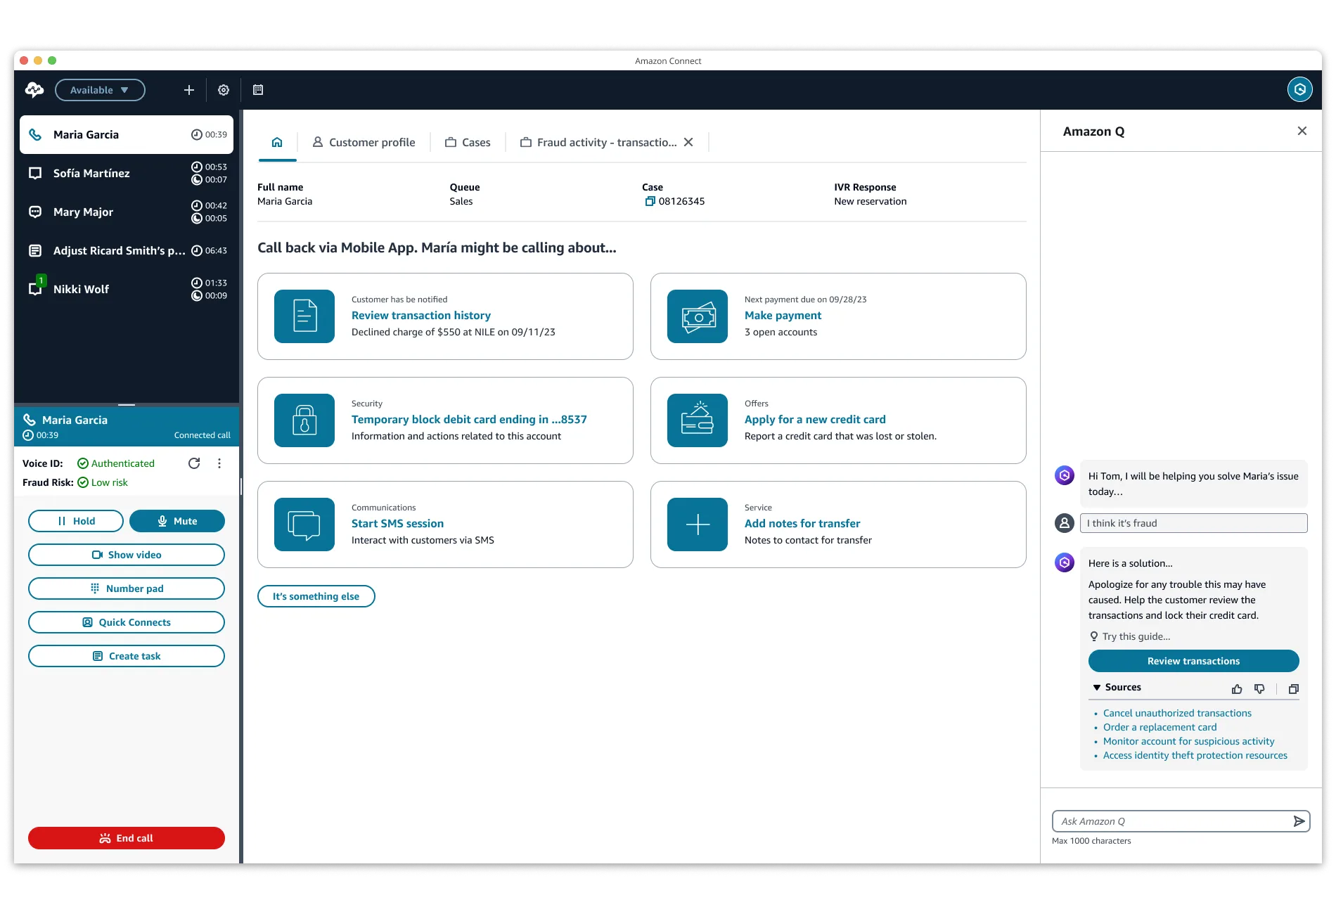Give thumbs up to Amazon Q answer
Screen dimensions: 1336x914
1237,689
